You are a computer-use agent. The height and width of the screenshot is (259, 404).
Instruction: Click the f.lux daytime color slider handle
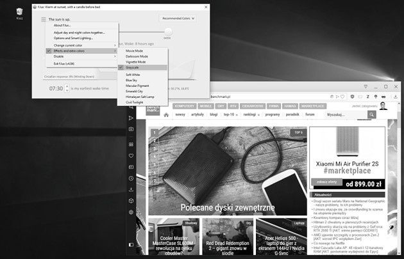coord(168,32)
